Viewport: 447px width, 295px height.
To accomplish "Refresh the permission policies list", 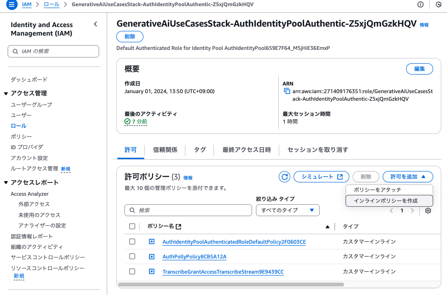I will coord(284,177).
